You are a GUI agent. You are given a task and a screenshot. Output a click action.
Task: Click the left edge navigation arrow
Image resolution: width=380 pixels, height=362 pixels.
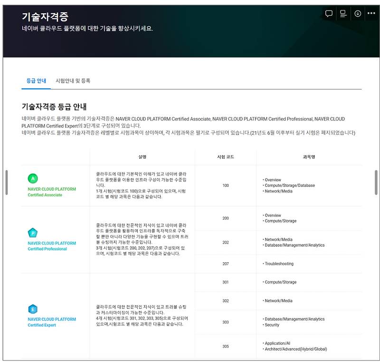[6, 182]
